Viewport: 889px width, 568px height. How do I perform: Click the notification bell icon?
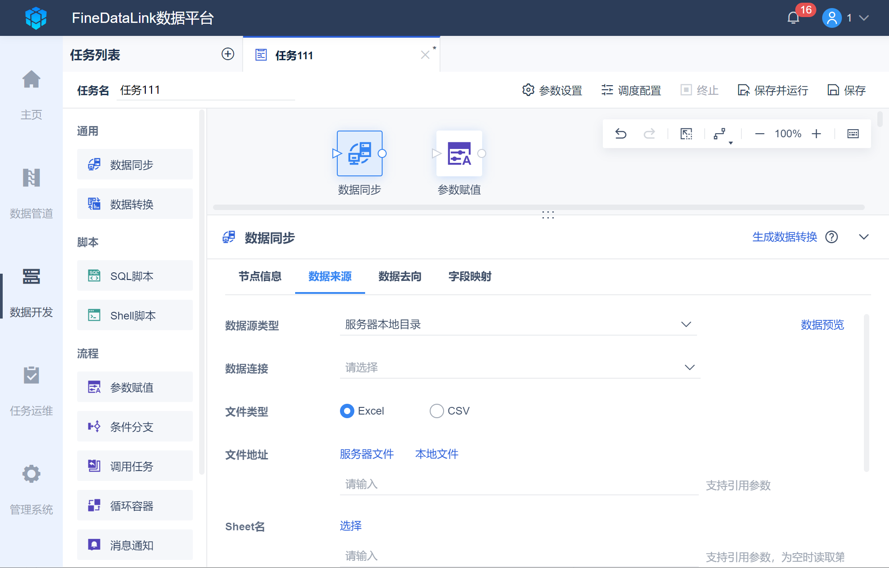(x=793, y=18)
